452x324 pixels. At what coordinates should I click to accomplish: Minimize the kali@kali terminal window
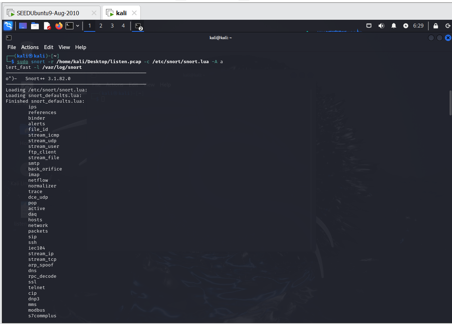tap(431, 38)
